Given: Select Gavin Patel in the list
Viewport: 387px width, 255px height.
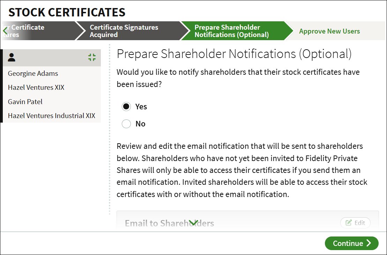Looking at the screenshot, I should 25,102.
